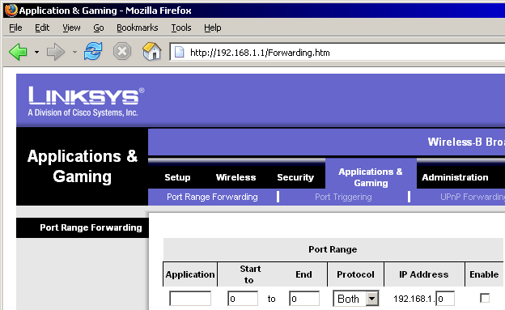Click the Port Range Forwarding sidebar label

coord(91,227)
